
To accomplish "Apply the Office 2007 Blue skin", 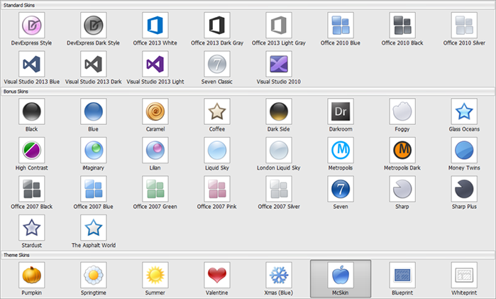I will [94, 189].
